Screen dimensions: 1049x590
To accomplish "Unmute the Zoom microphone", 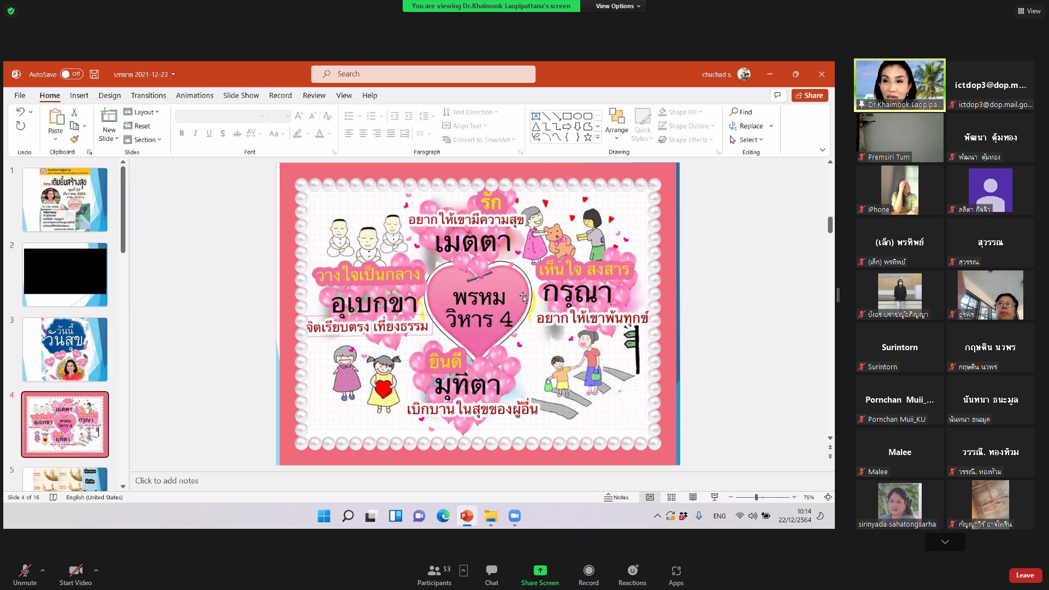I will coord(25,570).
